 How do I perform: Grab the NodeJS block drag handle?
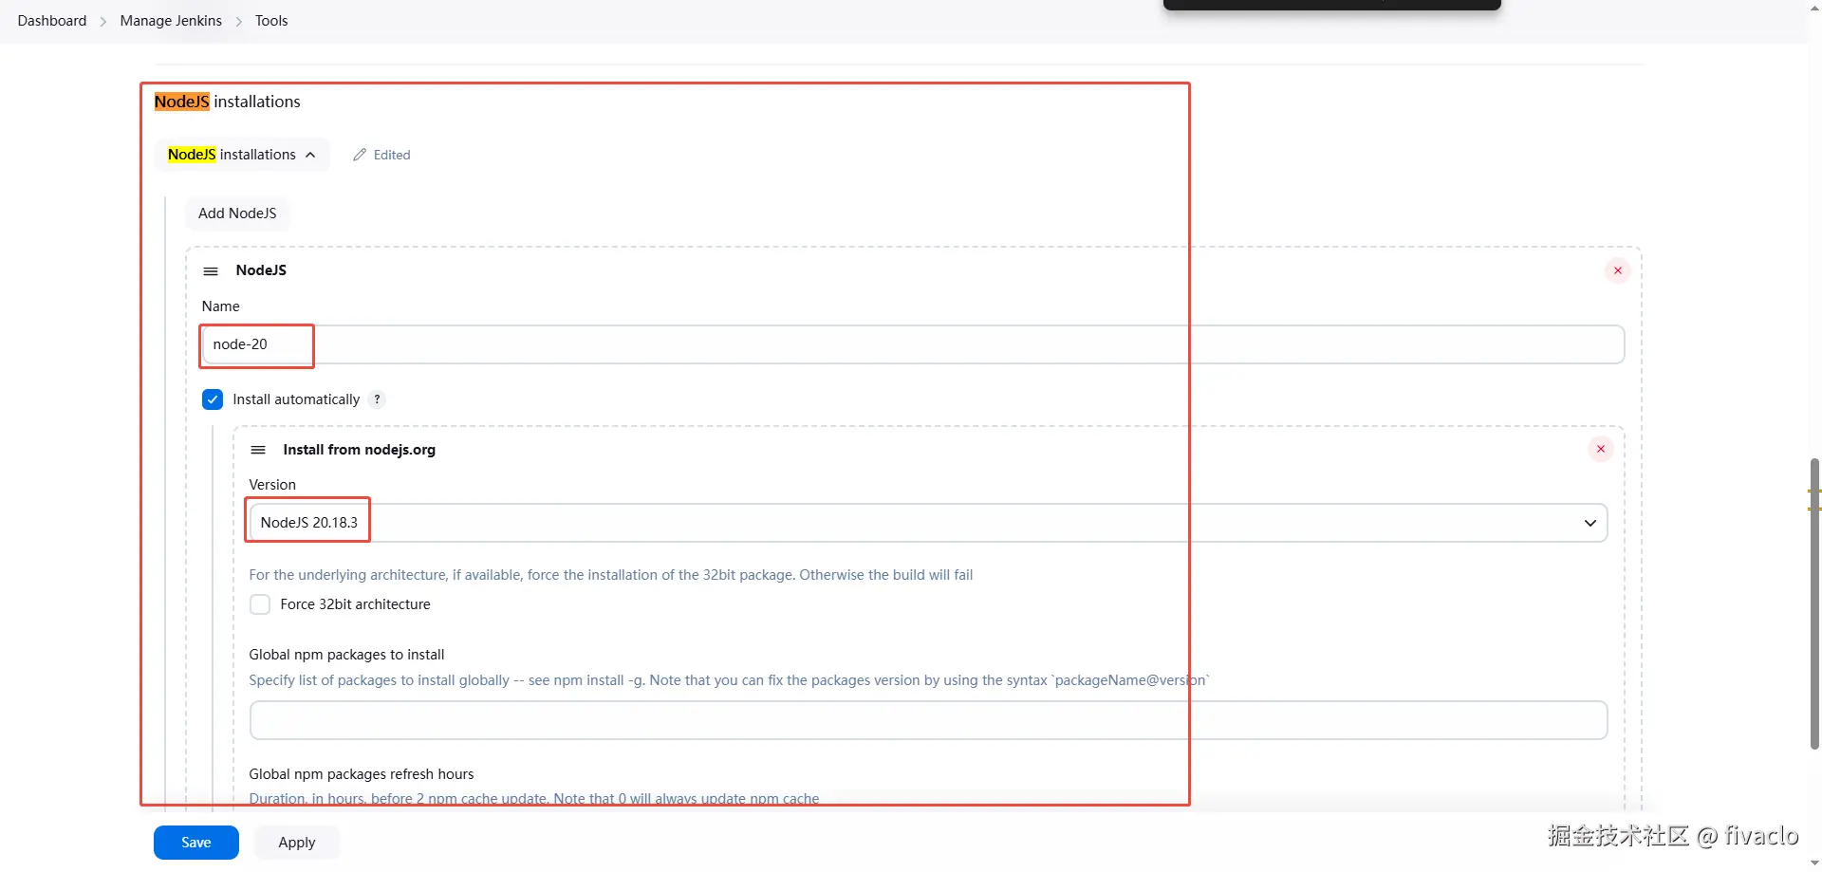211,271
